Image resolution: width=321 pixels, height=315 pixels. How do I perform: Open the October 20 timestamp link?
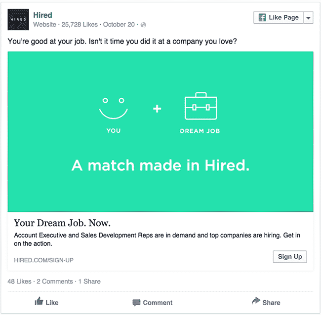(119, 25)
